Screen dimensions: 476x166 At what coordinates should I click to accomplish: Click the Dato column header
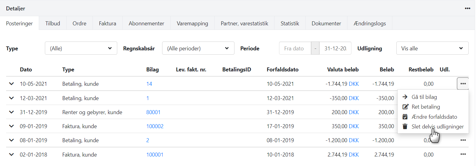point(26,70)
